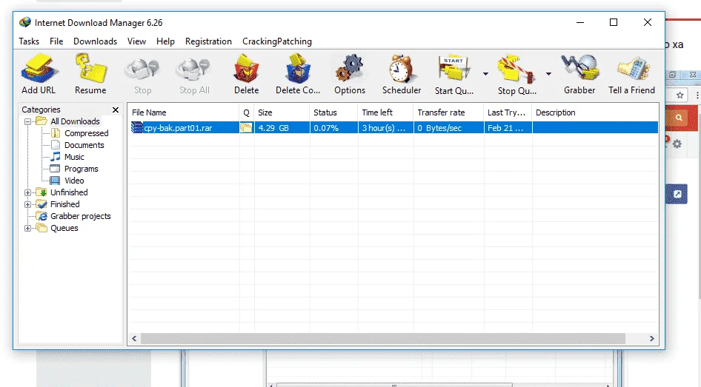Close the Categories panel

tap(116, 110)
